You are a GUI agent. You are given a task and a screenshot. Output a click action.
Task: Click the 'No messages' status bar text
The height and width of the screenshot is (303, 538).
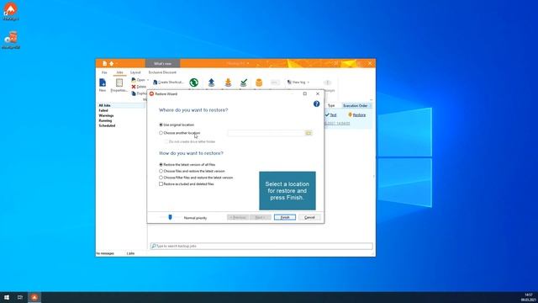[105, 253]
